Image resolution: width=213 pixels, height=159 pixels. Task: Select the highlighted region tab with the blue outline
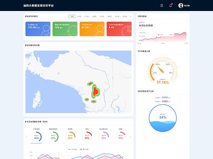point(72,16)
